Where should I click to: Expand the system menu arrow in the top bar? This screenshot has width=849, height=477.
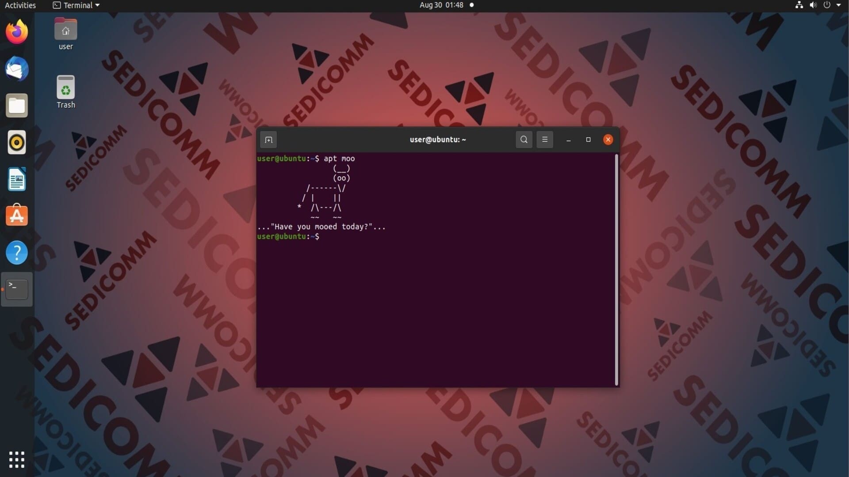click(x=838, y=5)
